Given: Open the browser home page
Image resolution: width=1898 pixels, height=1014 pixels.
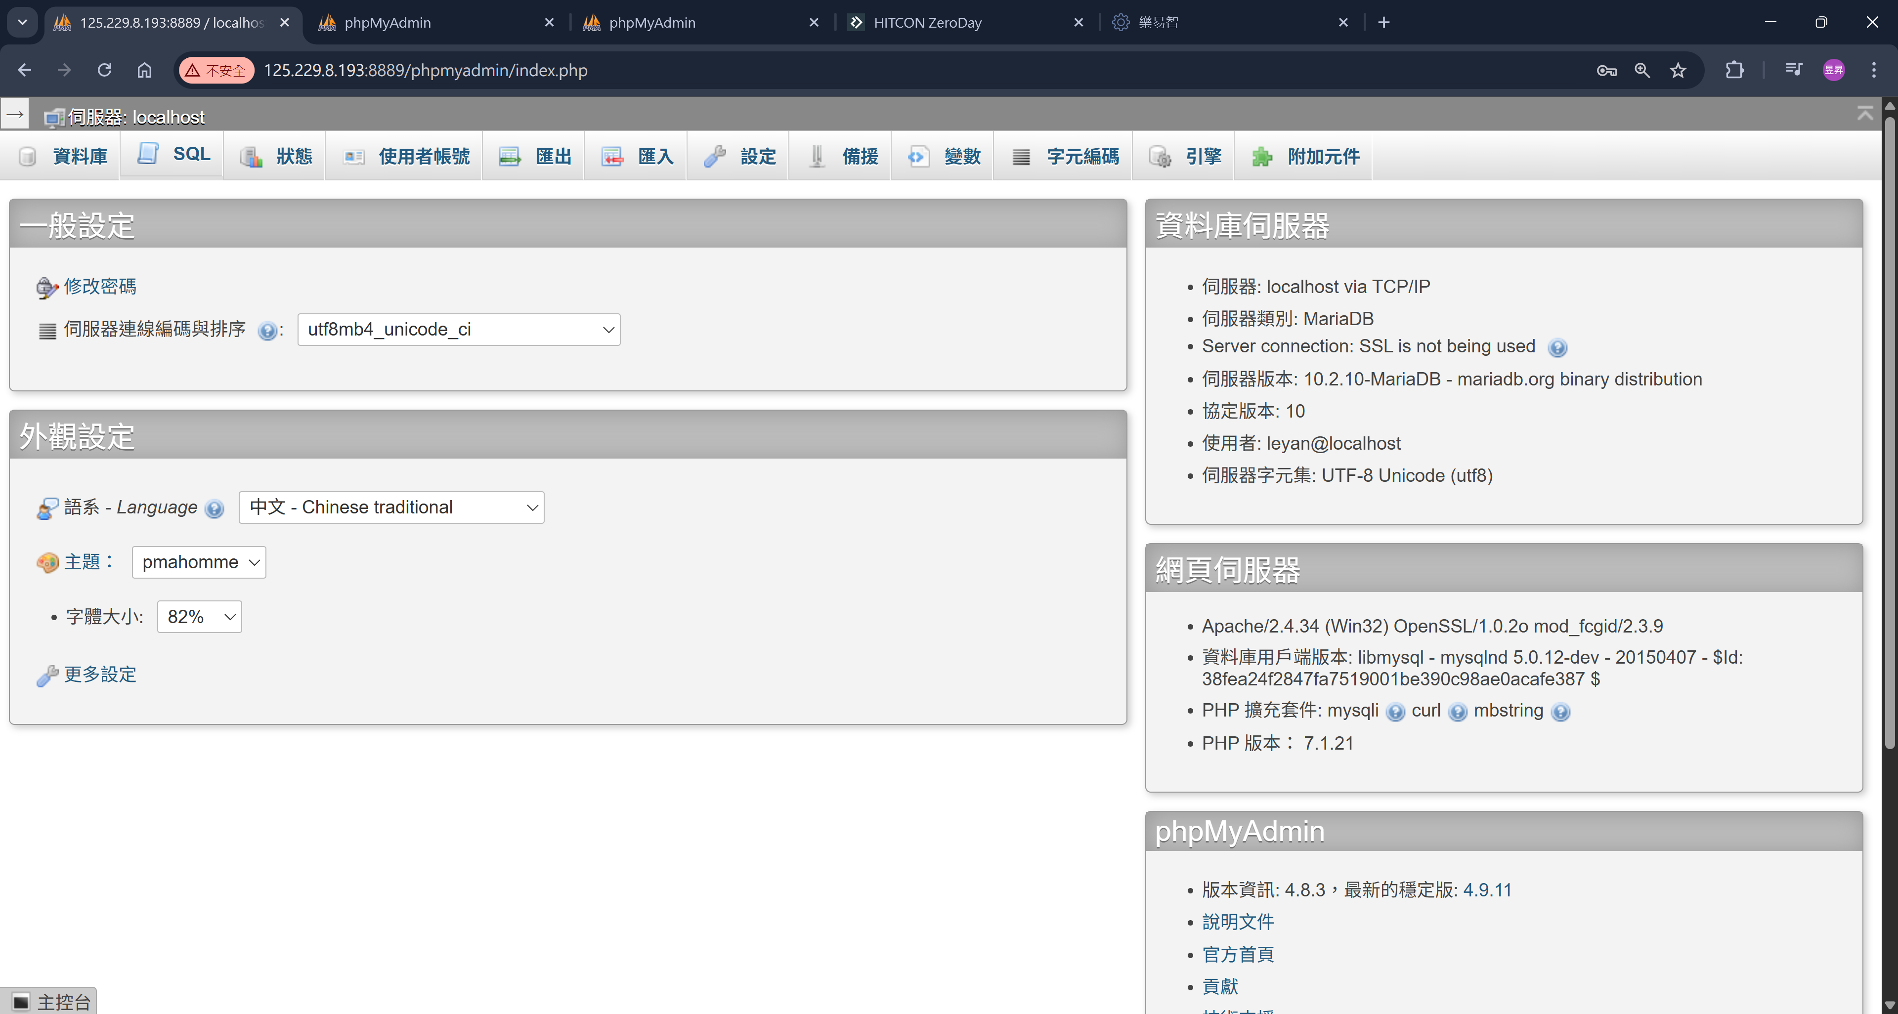Looking at the screenshot, I should coord(144,70).
